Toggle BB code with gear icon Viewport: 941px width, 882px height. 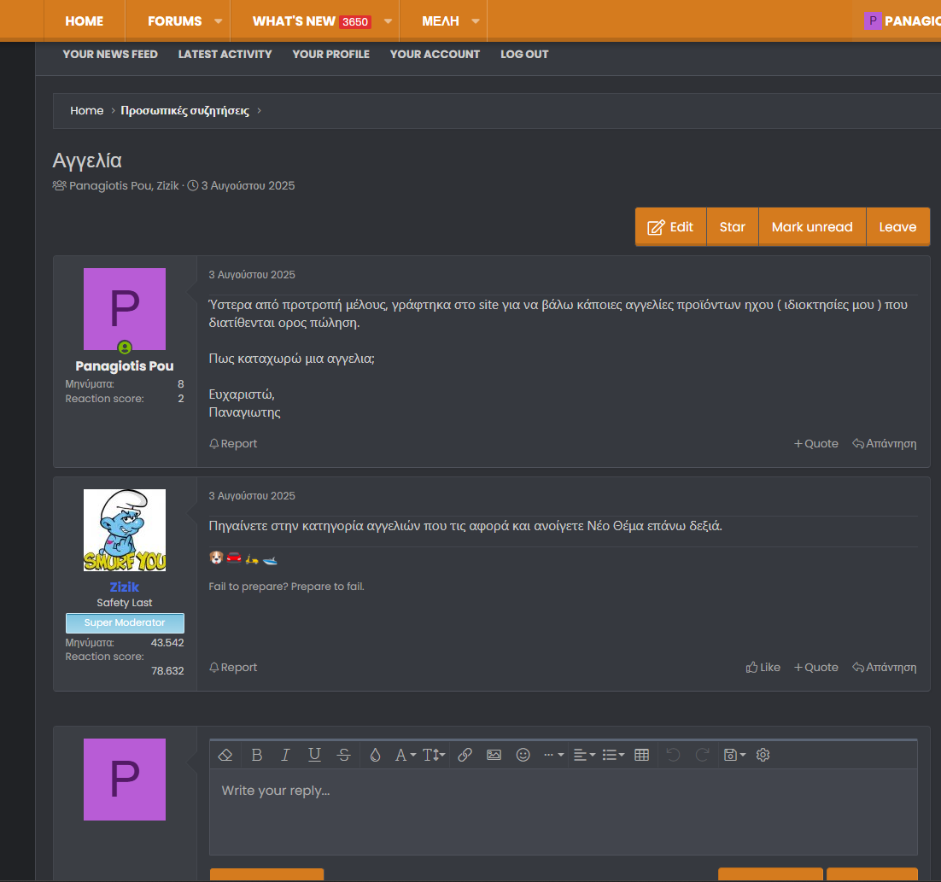(x=763, y=755)
